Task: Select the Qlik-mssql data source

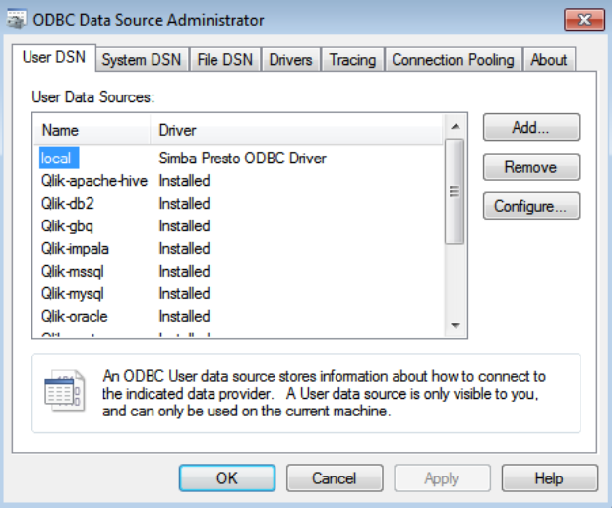Action: pos(73,272)
